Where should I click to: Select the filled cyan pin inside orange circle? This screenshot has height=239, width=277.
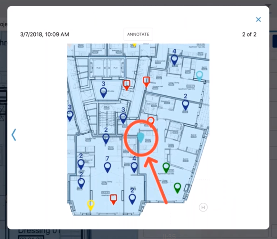pyautogui.click(x=141, y=138)
